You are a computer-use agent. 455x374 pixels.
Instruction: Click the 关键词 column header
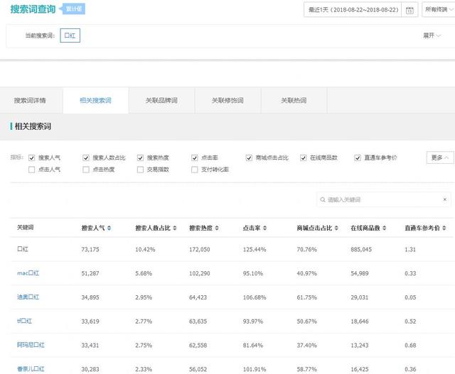tap(26, 227)
